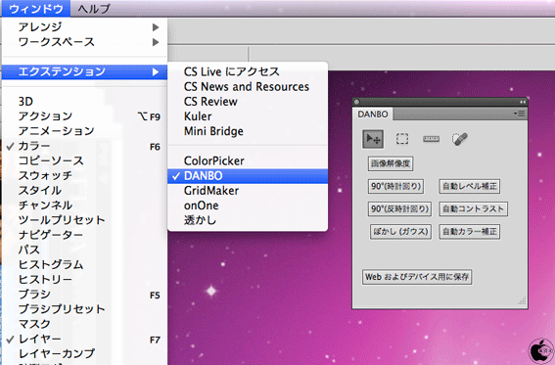Show the ヒストグラム panel
The height and width of the screenshot is (365, 555).
(84, 265)
